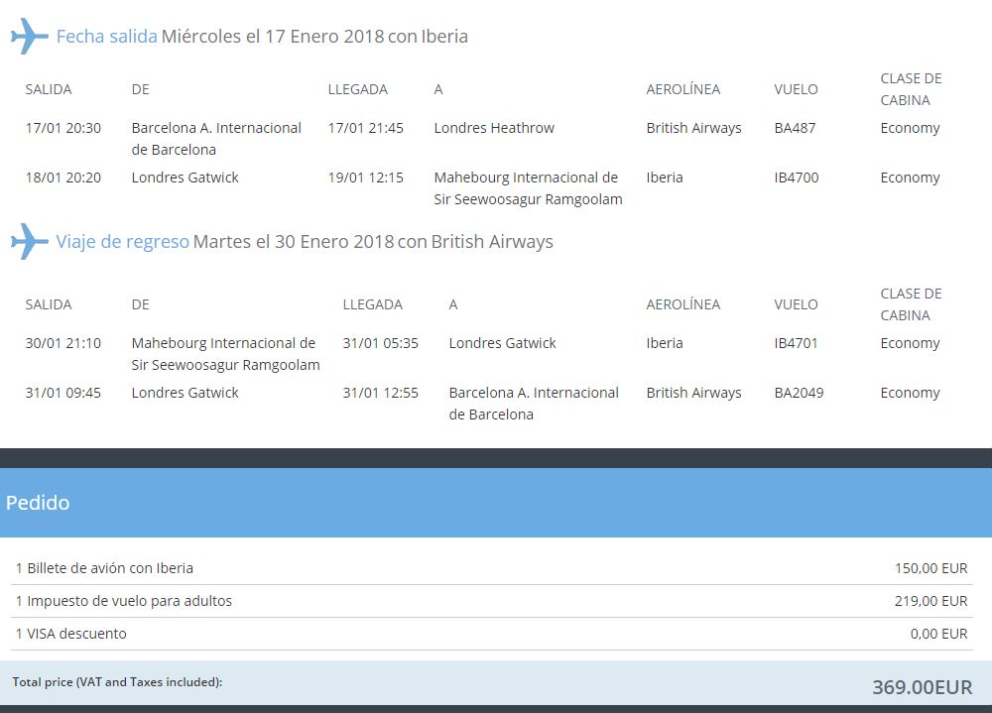Click 'Iberia' airline in IB4700 row
Viewport: 992px width, 713px height.
point(665,178)
